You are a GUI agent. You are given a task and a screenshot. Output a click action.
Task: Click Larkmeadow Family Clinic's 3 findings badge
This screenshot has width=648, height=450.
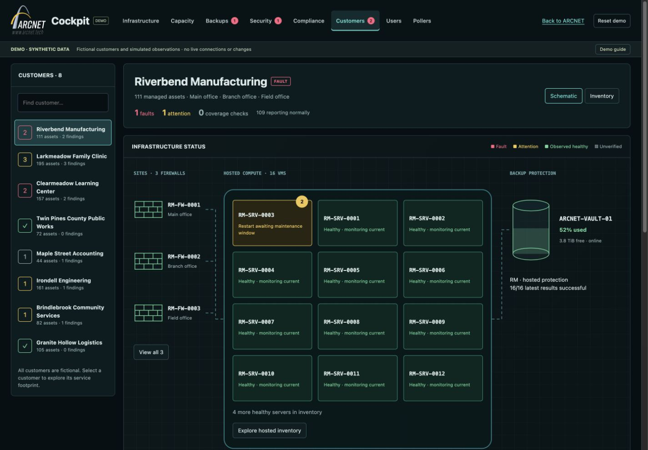pyautogui.click(x=25, y=160)
